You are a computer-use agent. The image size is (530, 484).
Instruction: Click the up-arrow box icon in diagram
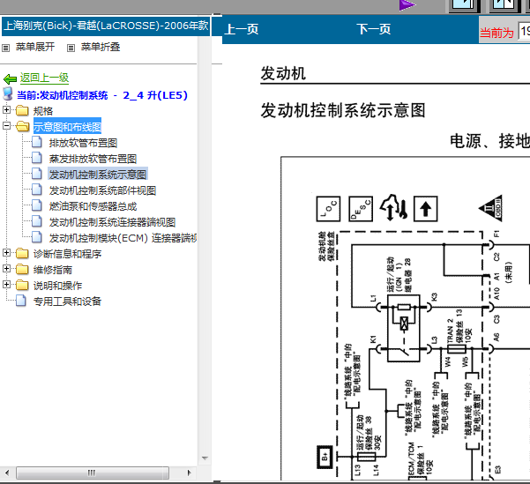pyautogui.click(x=426, y=209)
